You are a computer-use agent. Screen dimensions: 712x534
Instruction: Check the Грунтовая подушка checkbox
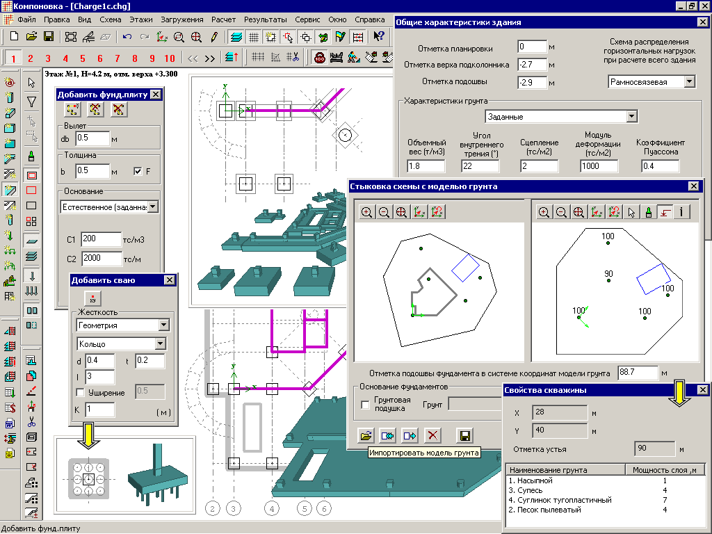(366, 405)
